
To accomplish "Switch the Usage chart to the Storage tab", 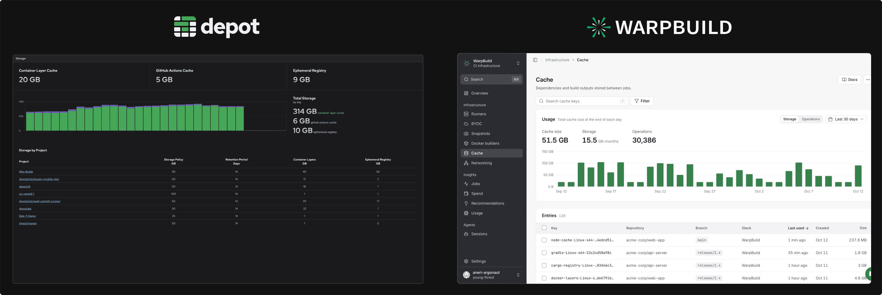I will [x=789, y=119].
